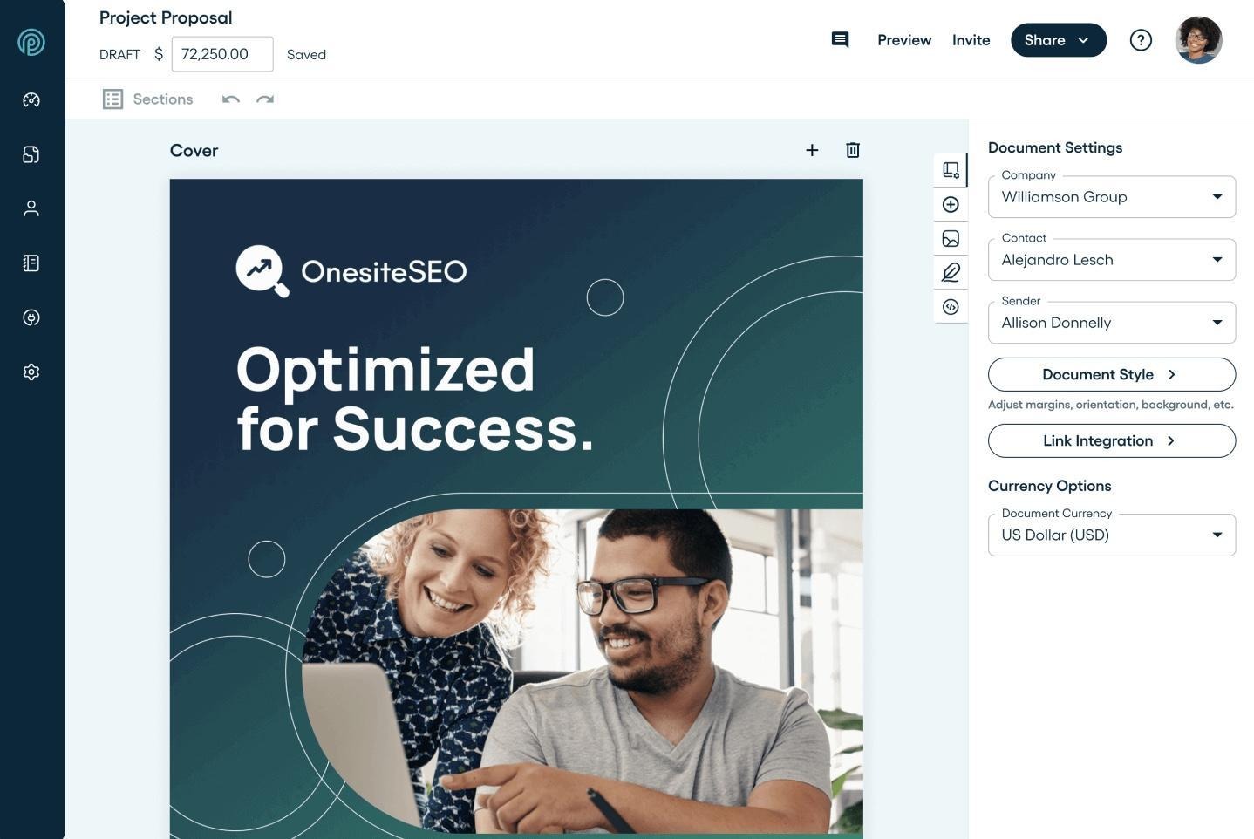Open the Document Currency dropdown
This screenshot has width=1254, height=839.
tap(1111, 535)
